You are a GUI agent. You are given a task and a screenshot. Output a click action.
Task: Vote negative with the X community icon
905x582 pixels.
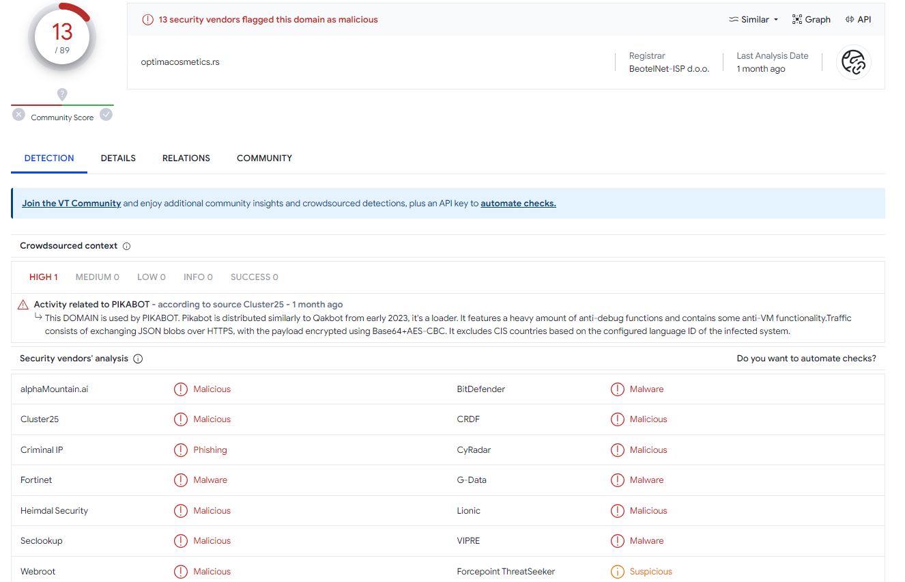(19, 115)
